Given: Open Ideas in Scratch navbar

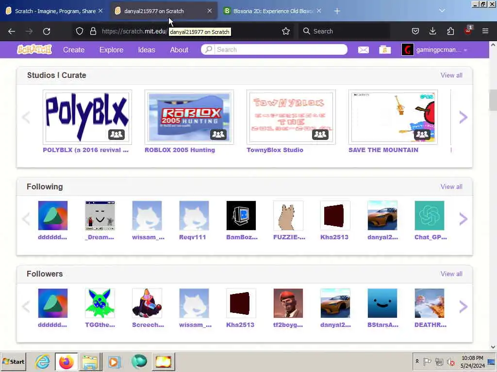Looking at the screenshot, I should 147,50.
